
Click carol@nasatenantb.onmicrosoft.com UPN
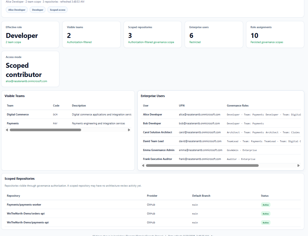pyautogui.click(x=200, y=132)
